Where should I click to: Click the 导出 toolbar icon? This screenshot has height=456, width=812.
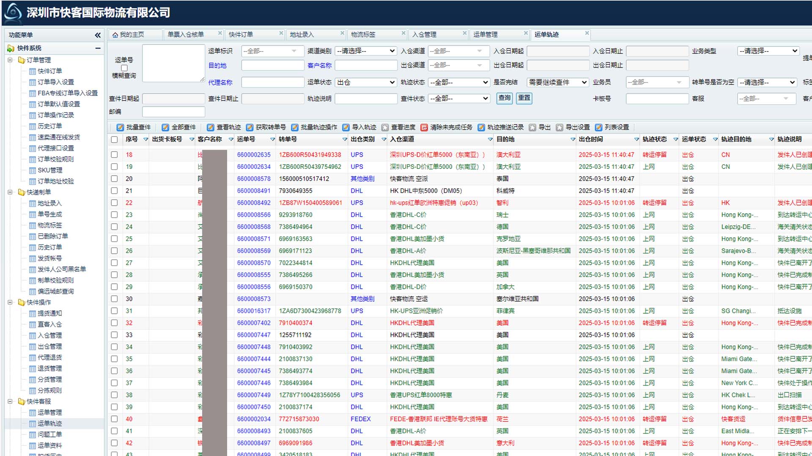(532, 128)
